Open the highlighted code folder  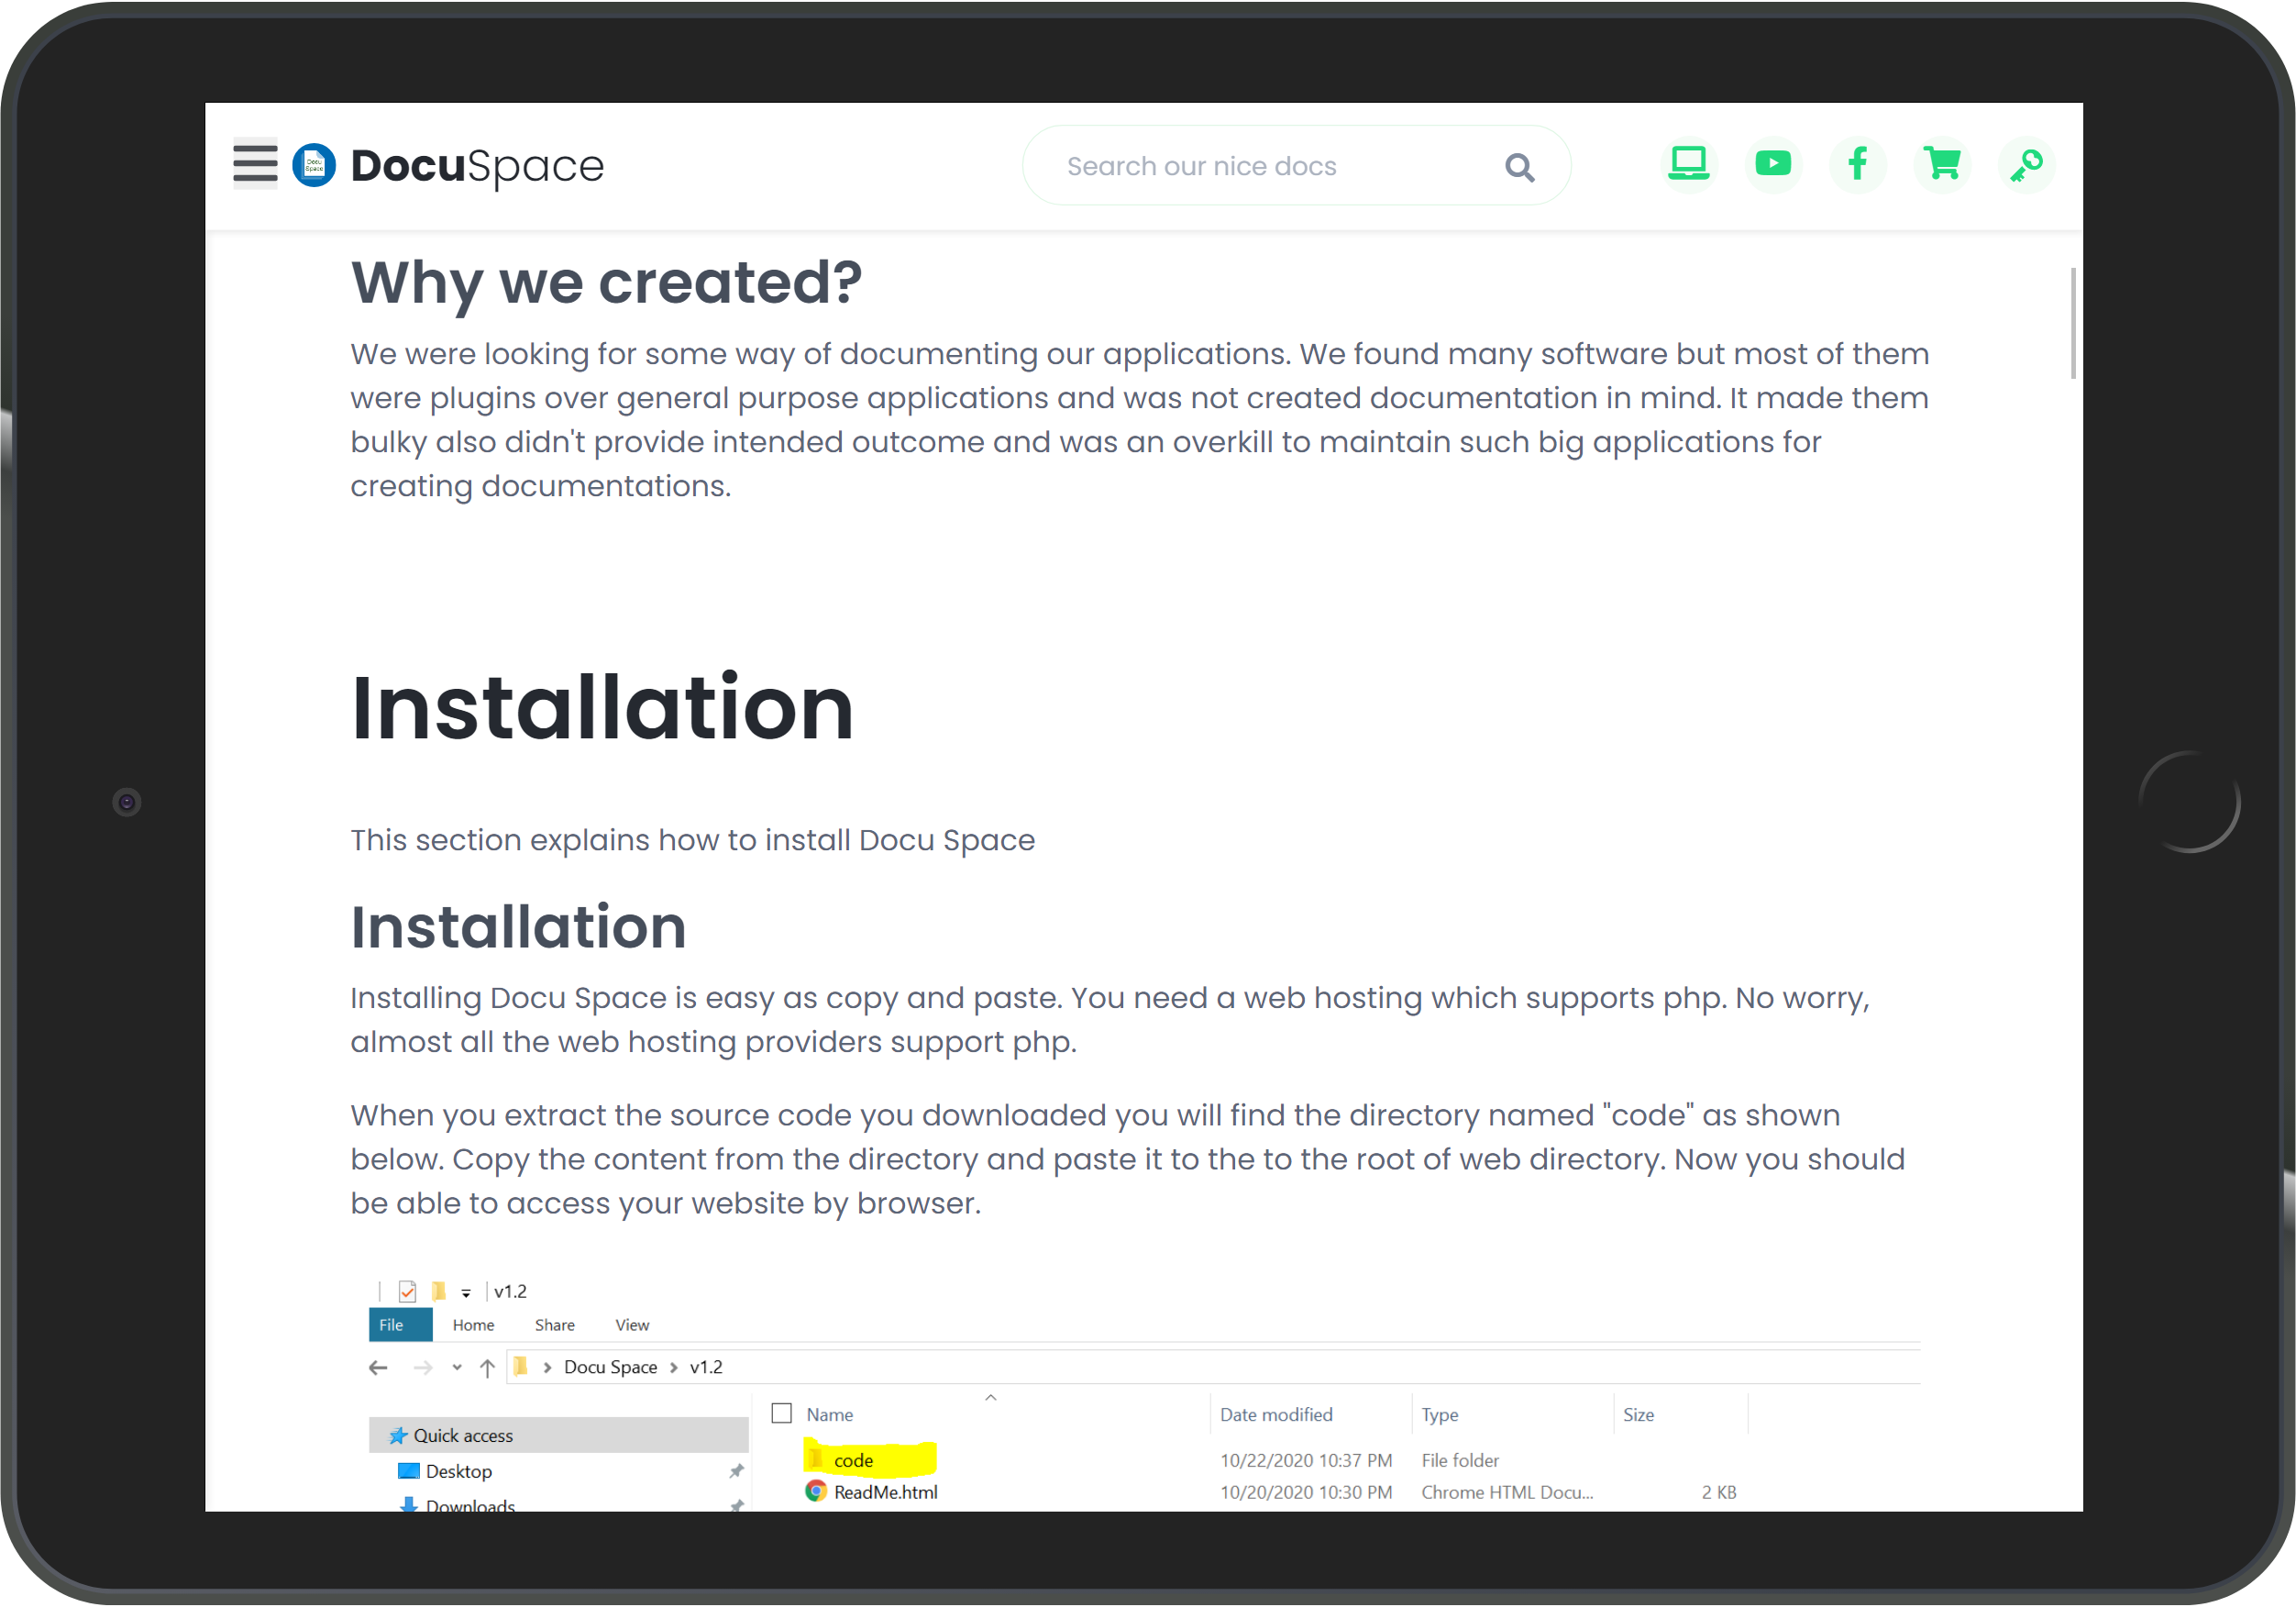[x=853, y=1460]
